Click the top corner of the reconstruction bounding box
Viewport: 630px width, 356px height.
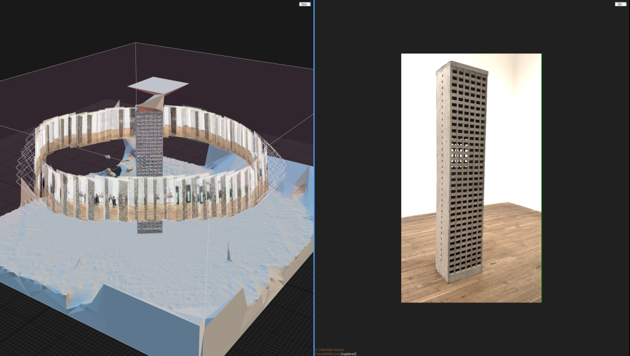click(x=135, y=44)
